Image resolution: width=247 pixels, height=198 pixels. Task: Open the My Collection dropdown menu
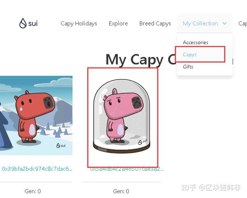[205, 23]
